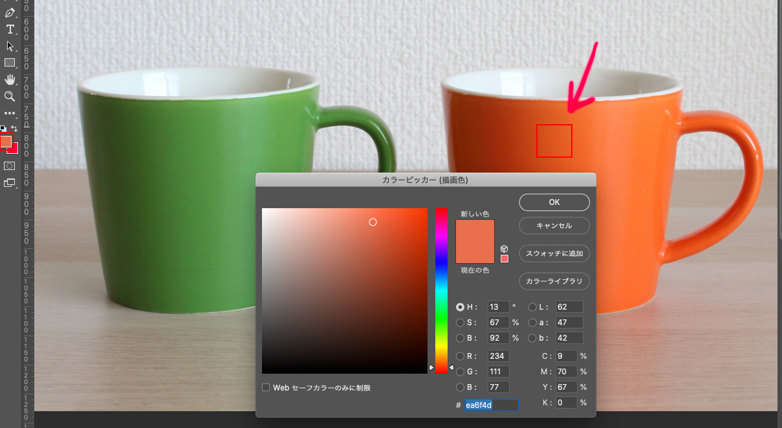
Task: Click the 新しい色 new color swatch
Action: coord(475,231)
